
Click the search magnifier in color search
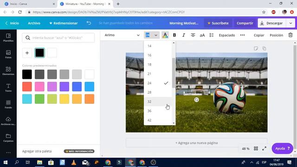click(28, 38)
